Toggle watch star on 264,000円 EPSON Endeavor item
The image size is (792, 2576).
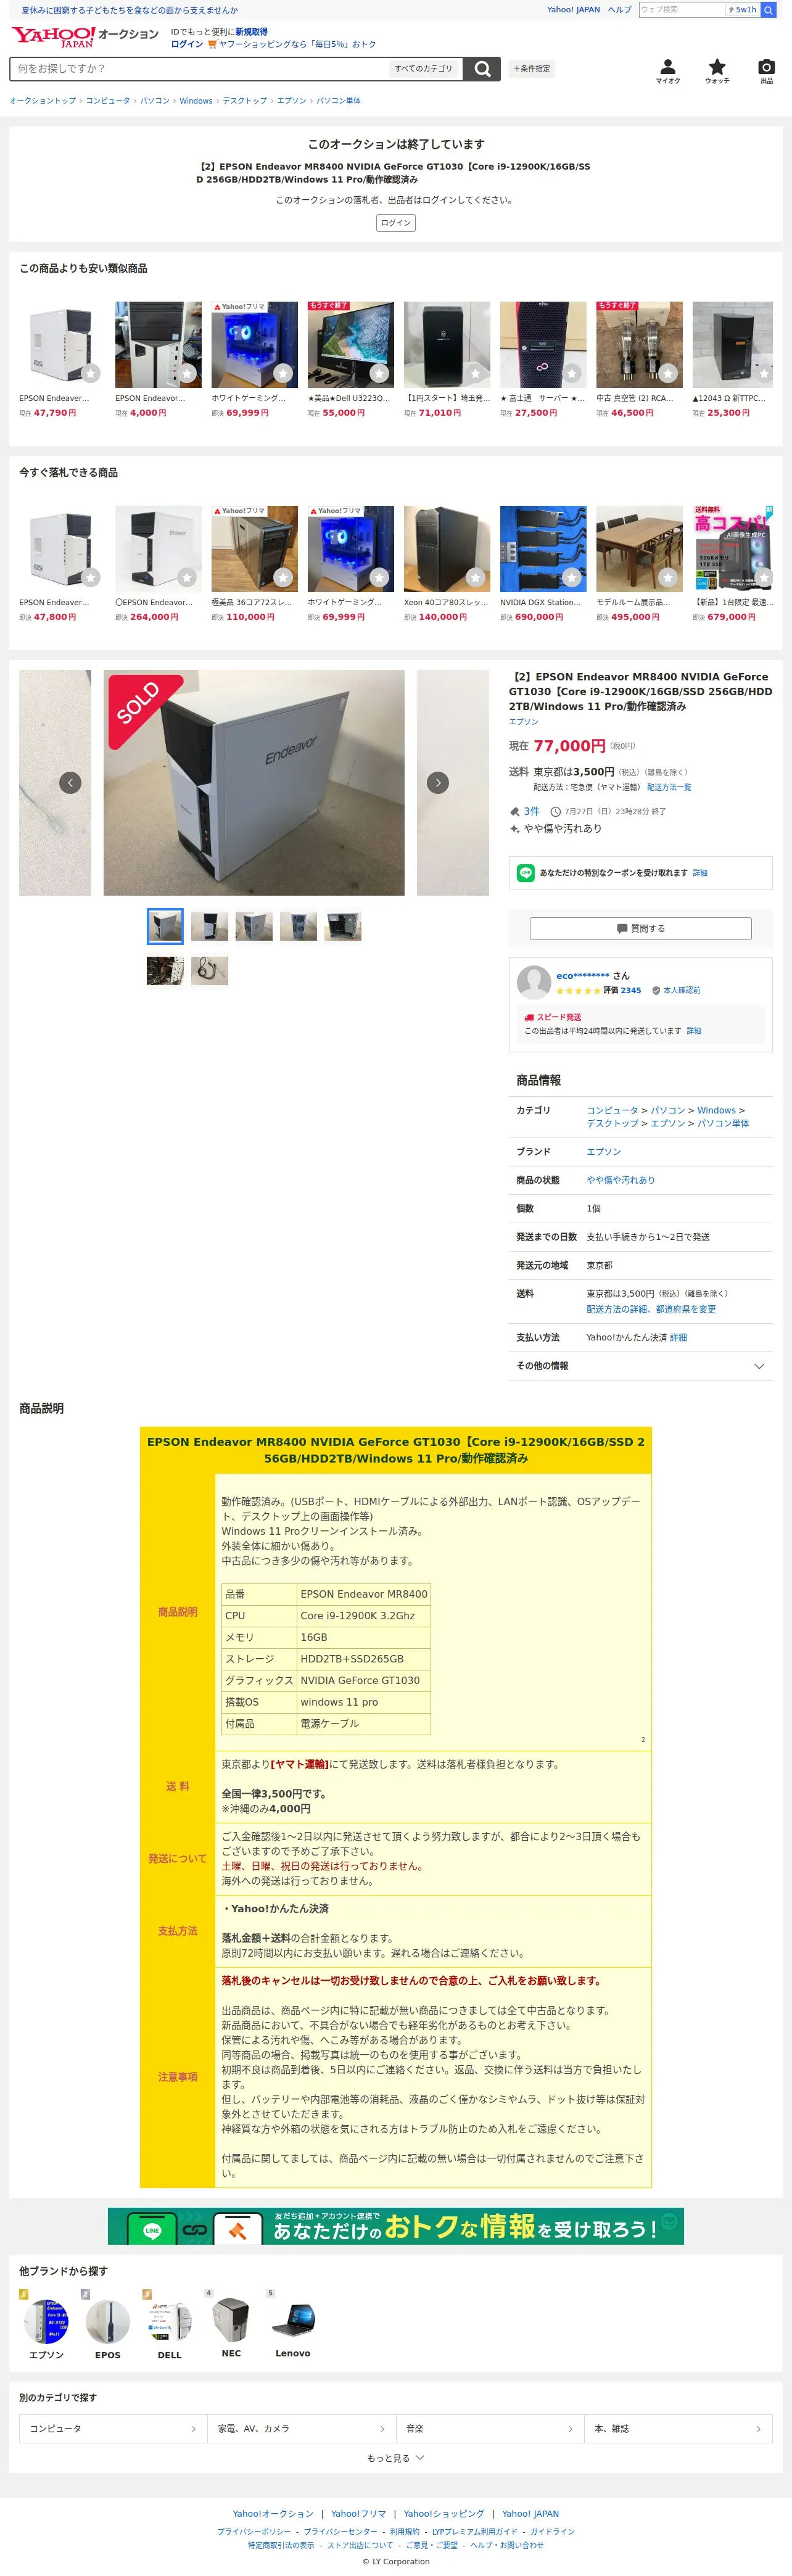pos(187,577)
